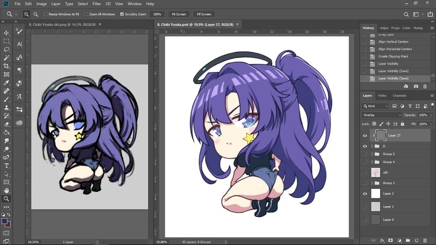Switch to the Channels tab
436x245 pixels.
pos(399,96)
